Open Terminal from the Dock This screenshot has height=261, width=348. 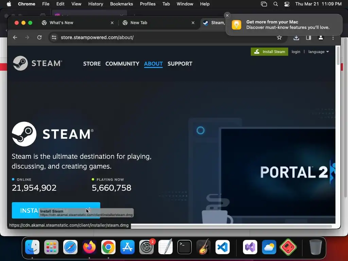(185, 247)
